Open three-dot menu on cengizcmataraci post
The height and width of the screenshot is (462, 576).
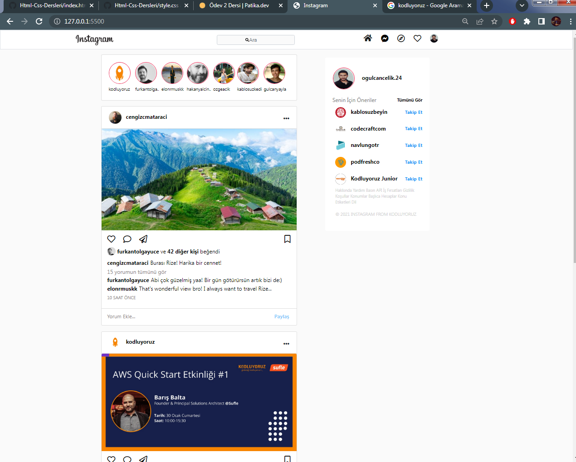(286, 118)
